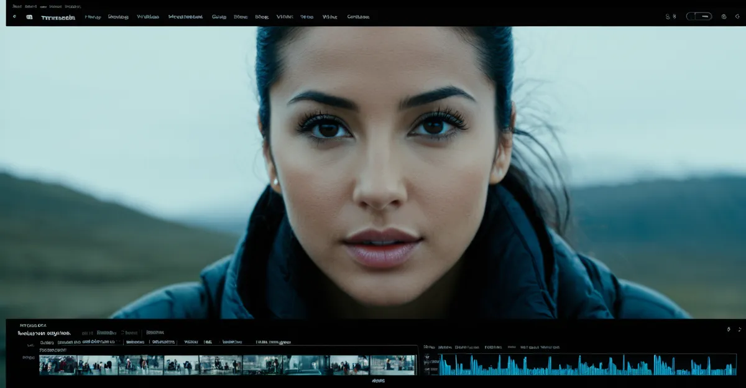Click the label centered below the video filmstrip

(378, 380)
